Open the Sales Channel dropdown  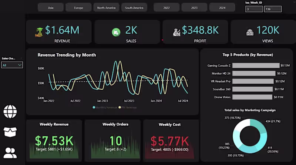coord(12,65)
